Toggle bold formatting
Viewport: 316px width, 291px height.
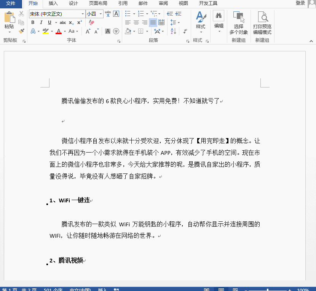pyautogui.click(x=33, y=22)
